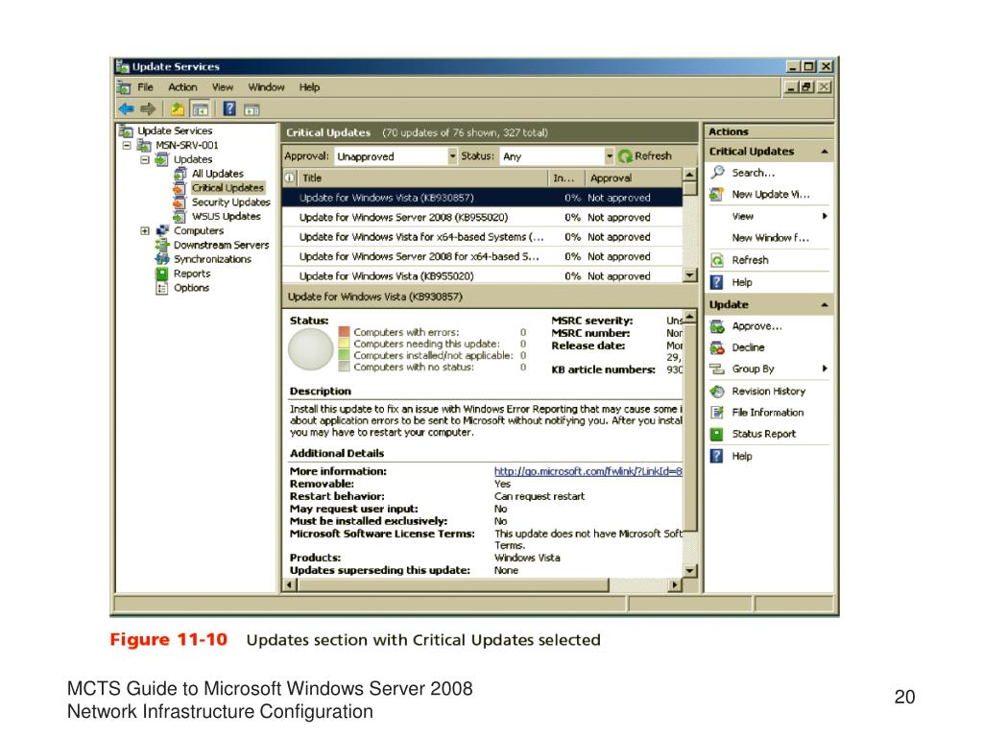Open Revision History action
The width and height of the screenshot is (983, 737).
point(769,392)
